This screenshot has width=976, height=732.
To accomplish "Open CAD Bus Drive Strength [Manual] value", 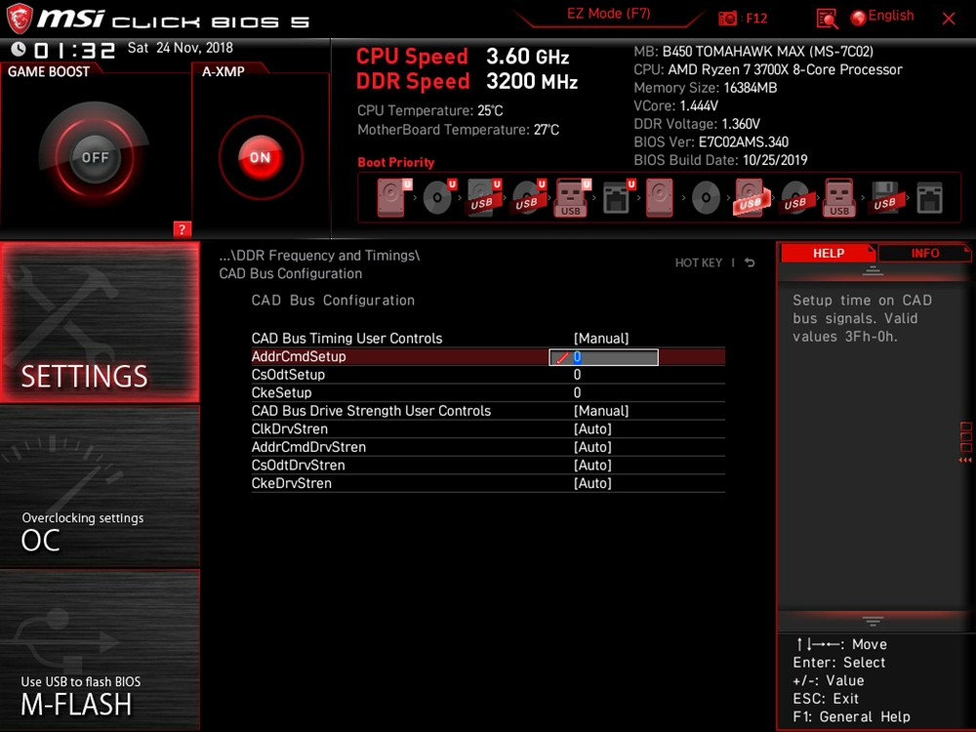I will click(601, 411).
